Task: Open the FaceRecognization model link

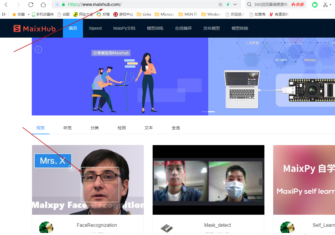Action: (96, 225)
